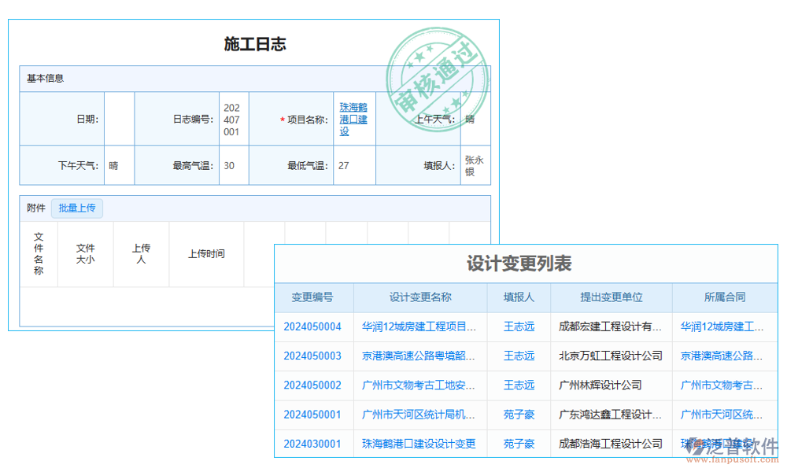Sort table by 变更编号 column header
This screenshot has width=787, height=472.
pyautogui.click(x=312, y=297)
